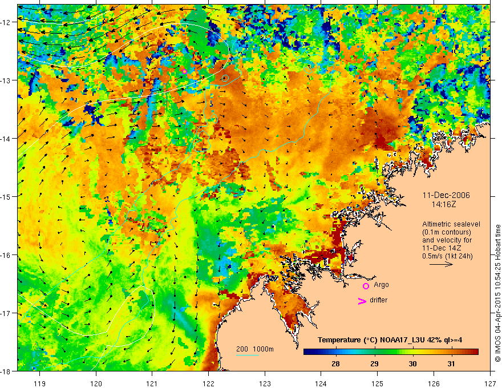The height and width of the screenshot is (388, 502).
Task: Click the latitude label '-12'
Action: coord(6,22)
